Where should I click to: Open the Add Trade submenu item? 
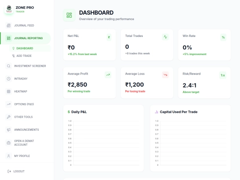pos(30,56)
